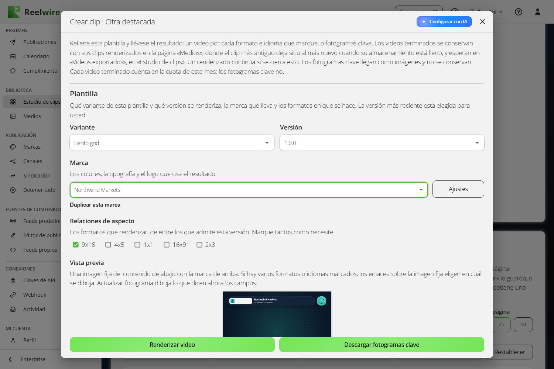Enable the 4x5 aspect ratio
554x369 pixels.
tap(108, 245)
